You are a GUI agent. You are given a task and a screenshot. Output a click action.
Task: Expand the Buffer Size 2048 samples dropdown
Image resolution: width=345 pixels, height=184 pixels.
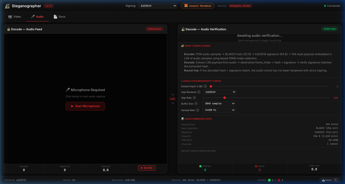click(219, 104)
